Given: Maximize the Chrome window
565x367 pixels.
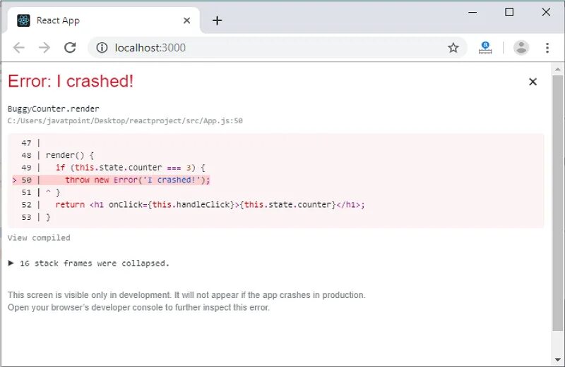Looking at the screenshot, I should (509, 12).
